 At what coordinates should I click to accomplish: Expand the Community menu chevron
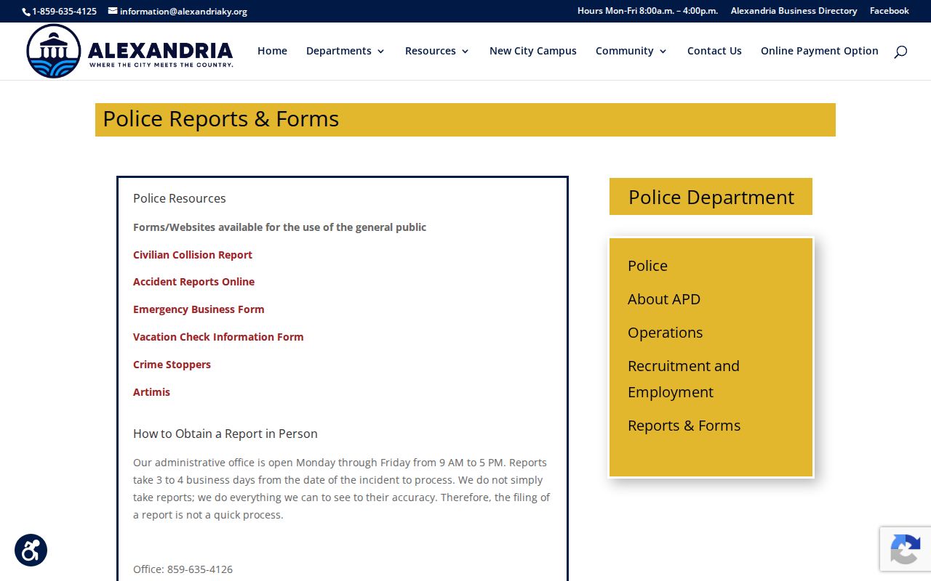[663, 52]
